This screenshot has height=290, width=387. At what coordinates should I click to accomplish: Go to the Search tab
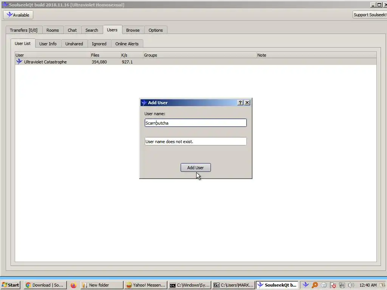click(x=91, y=30)
